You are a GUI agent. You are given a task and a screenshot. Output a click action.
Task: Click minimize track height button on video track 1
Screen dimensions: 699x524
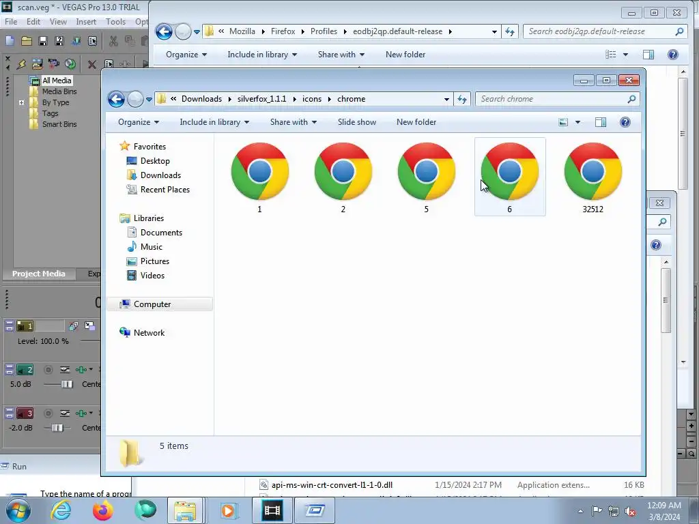[x=9, y=323]
